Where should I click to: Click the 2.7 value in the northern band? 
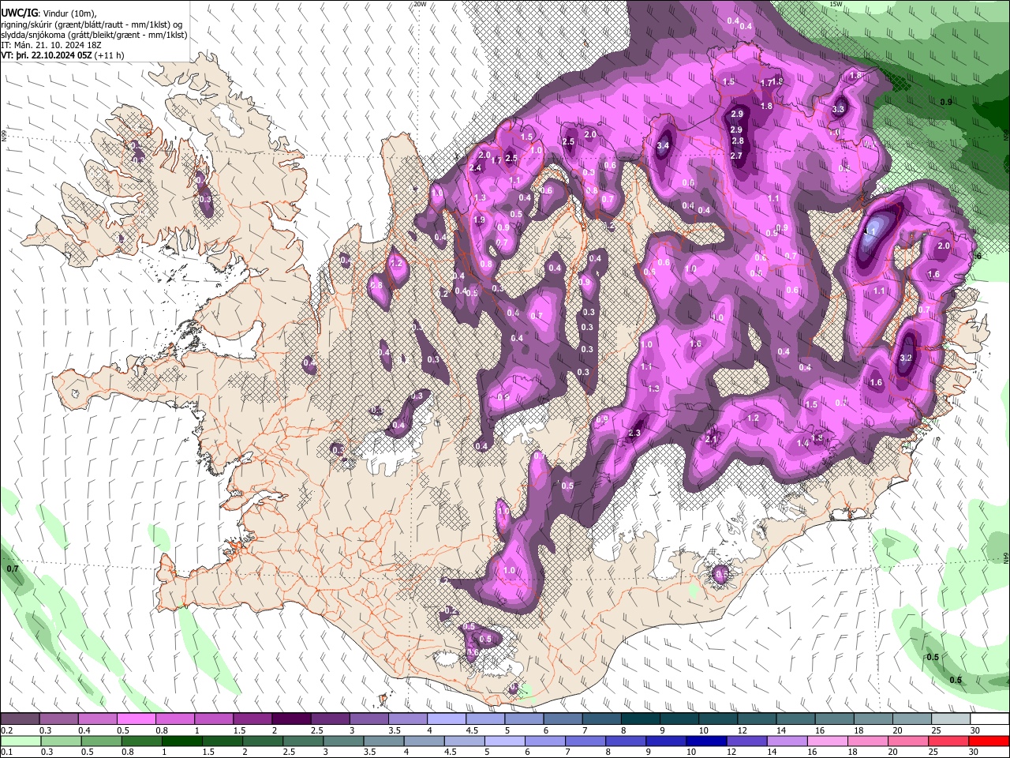[x=738, y=156]
